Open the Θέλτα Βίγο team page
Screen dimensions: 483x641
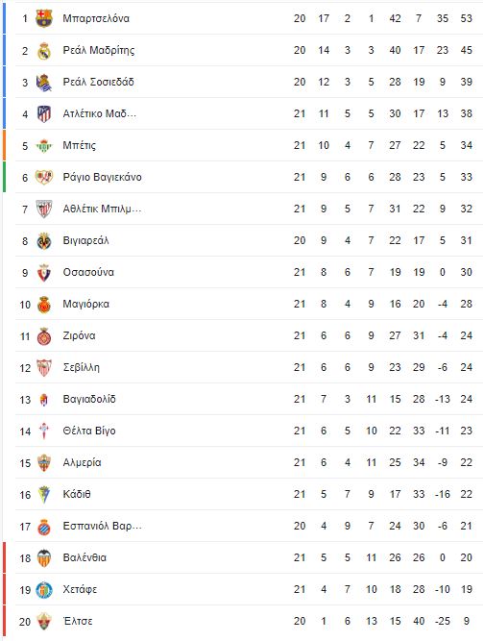click(89, 431)
